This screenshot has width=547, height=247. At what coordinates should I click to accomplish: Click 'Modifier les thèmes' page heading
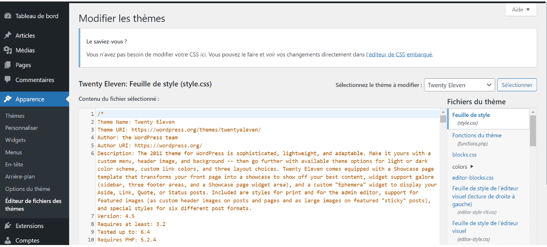[x=122, y=18]
